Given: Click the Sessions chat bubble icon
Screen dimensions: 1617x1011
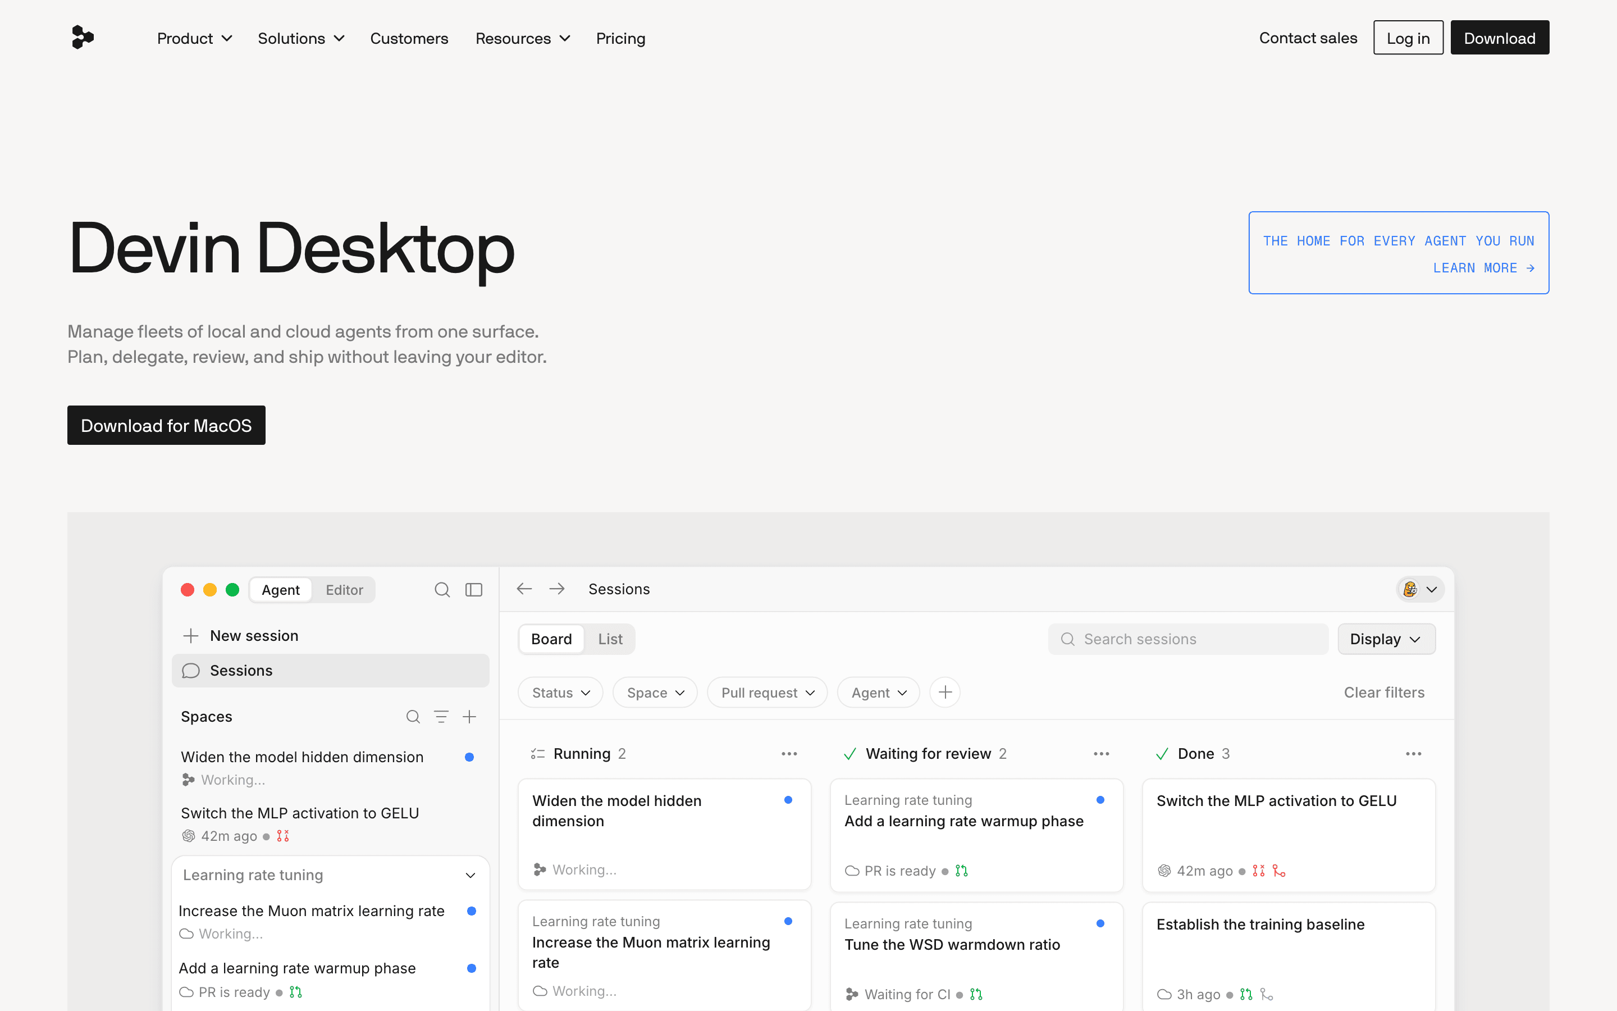Looking at the screenshot, I should [x=191, y=671].
